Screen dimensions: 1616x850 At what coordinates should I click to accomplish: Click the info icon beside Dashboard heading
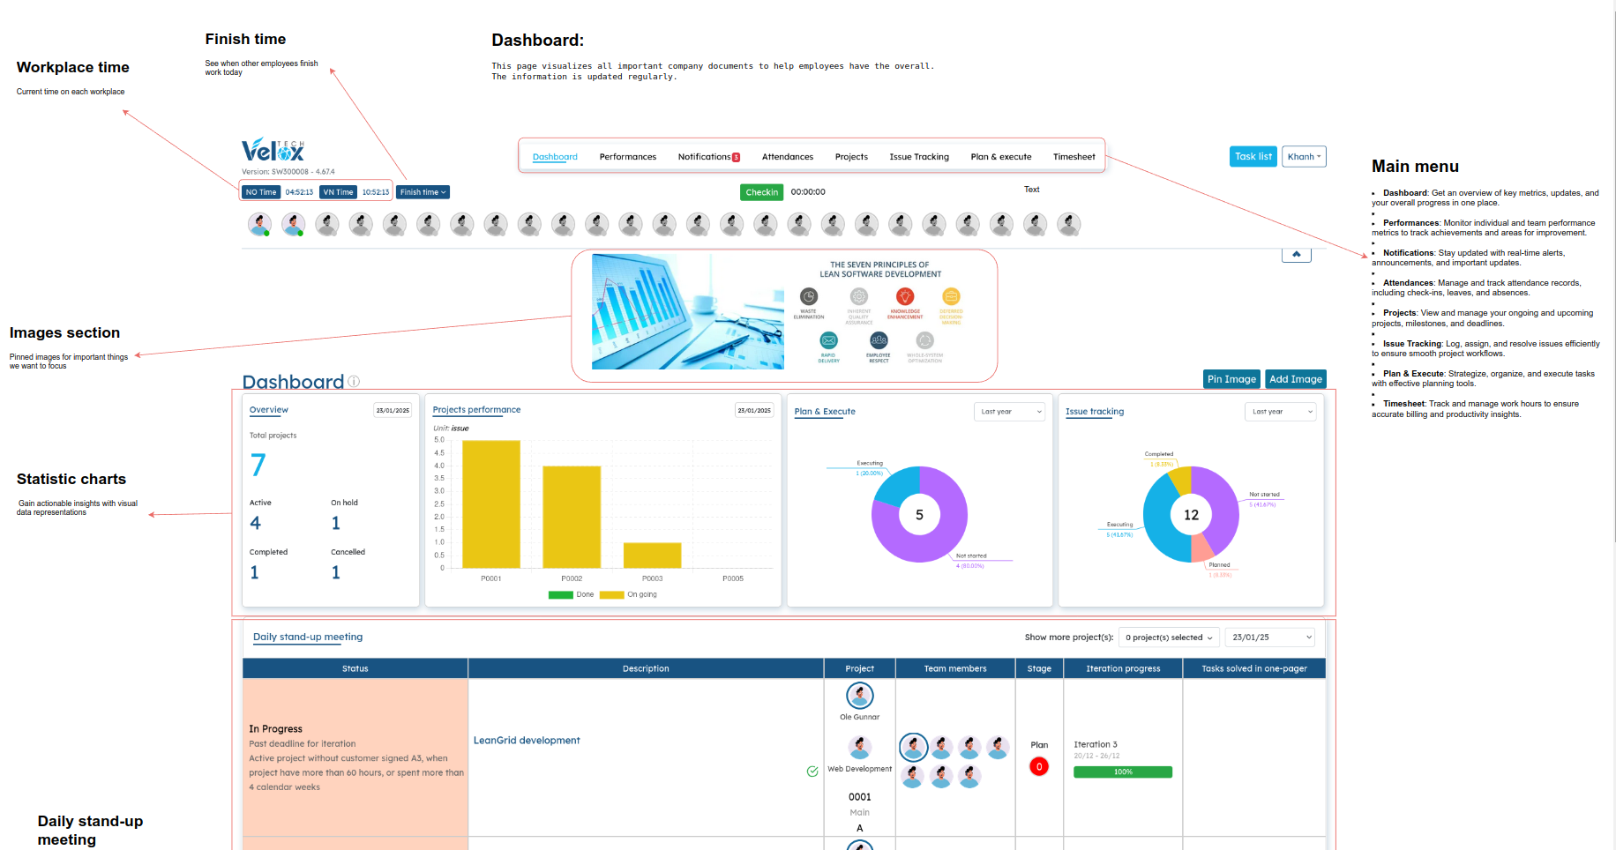coord(354,382)
